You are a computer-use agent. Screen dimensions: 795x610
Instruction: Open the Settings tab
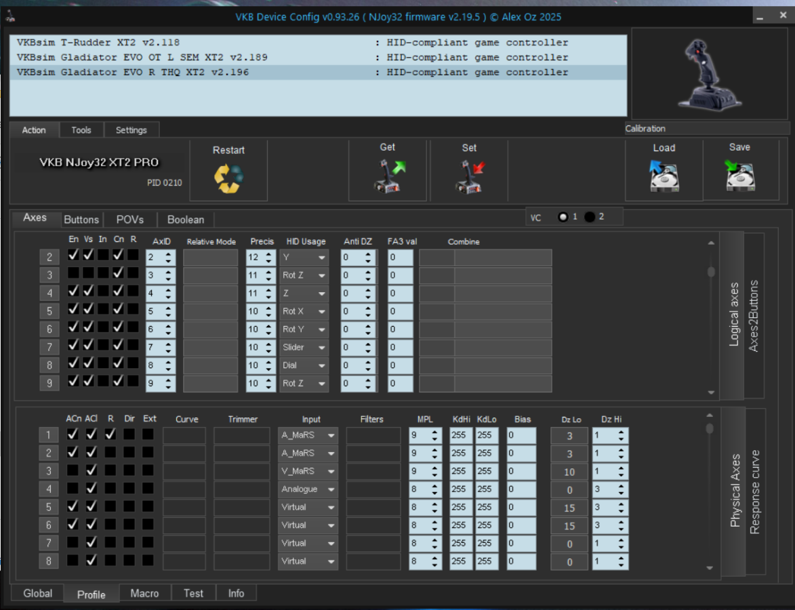coord(131,130)
